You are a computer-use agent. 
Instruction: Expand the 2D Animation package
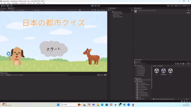click(x=136, y=83)
